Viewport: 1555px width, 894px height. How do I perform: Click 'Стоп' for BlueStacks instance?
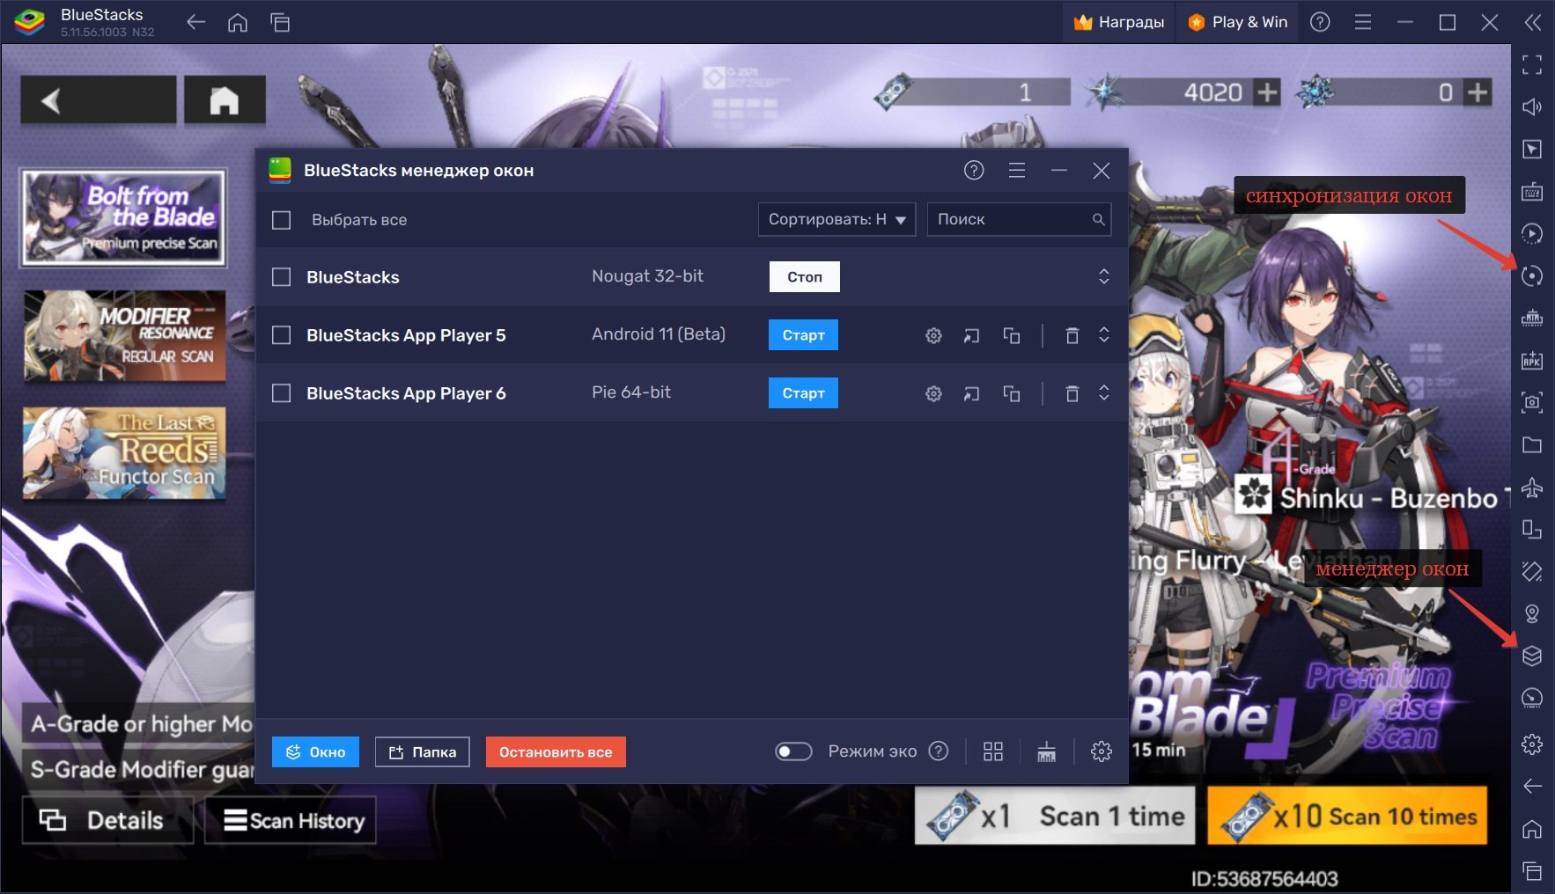(x=804, y=277)
